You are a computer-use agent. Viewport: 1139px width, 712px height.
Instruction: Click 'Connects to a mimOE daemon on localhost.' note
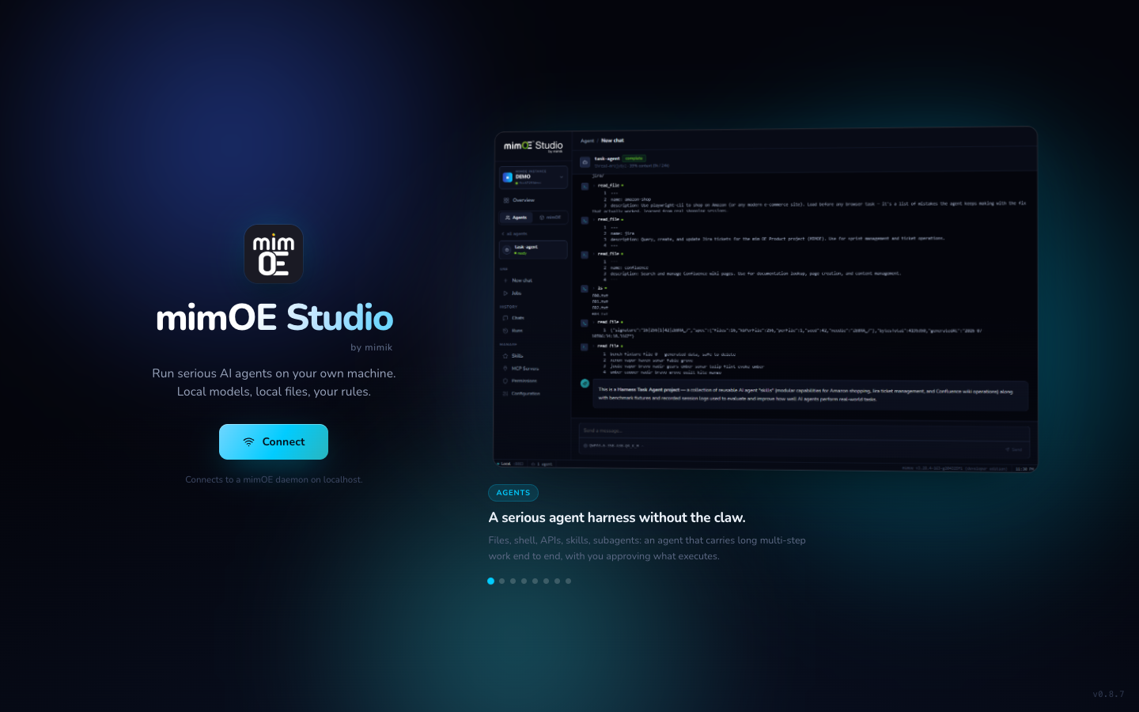coord(274,479)
